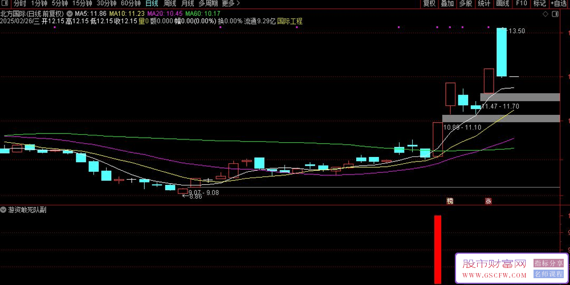Select the 30分钟 period tab
Viewport: 570px width, 285px height.
click(x=106, y=3)
